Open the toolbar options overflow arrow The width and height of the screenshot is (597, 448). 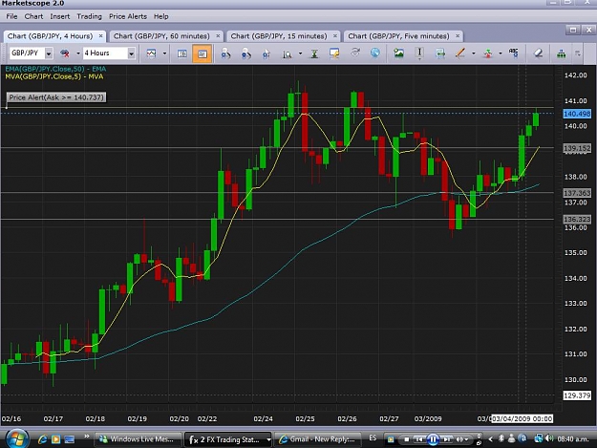pyautogui.click(x=578, y=53)
